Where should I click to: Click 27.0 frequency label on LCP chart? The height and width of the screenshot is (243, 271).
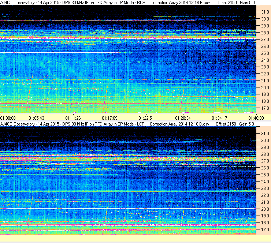click(265, 161)
